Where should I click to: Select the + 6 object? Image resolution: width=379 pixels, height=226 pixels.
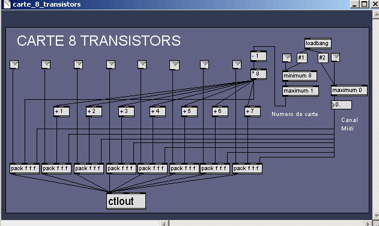tap(220, 112)
